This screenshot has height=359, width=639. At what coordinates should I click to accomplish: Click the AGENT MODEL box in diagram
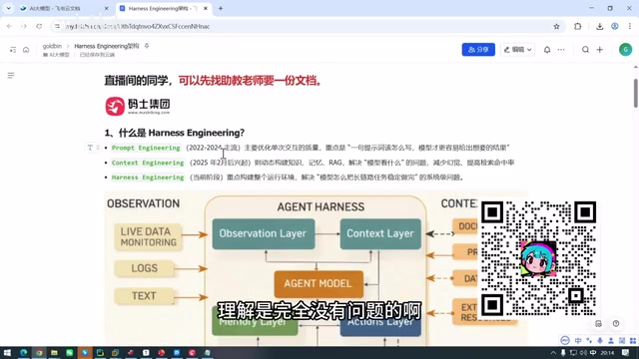click(319, 283)
